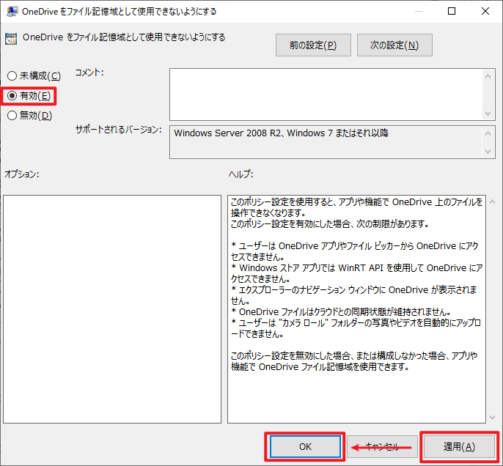The width and height of the screenshot is (503, 466).
Task: Click the ヘルプ: label
Action: point(241,174)
